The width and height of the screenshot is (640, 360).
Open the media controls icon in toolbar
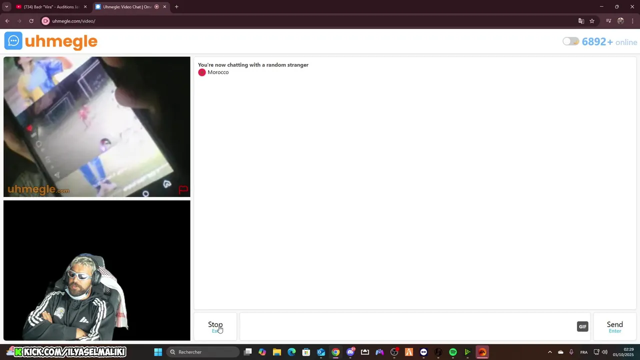[x=608, y=21]
